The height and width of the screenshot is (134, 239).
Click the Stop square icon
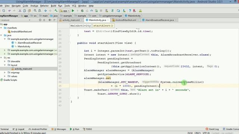tap(101, 11)
